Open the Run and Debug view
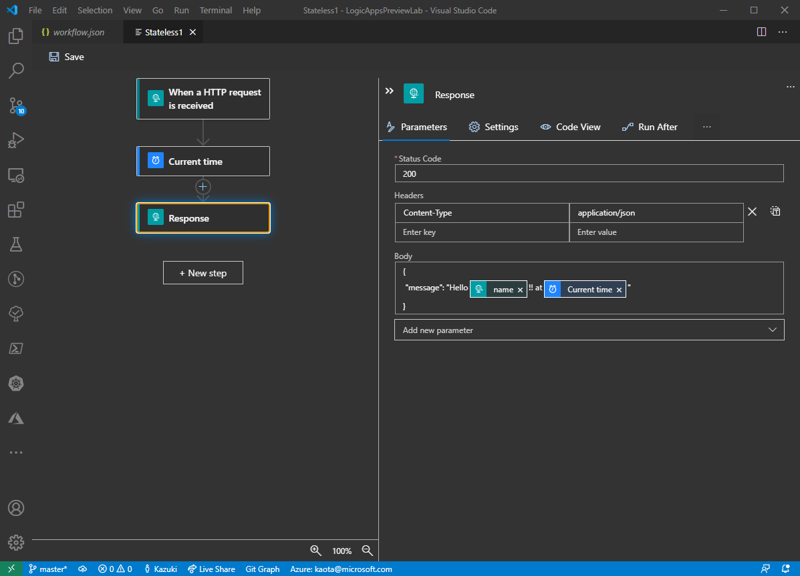This screenshot has height=576, width=800. [x=16, y=140]
